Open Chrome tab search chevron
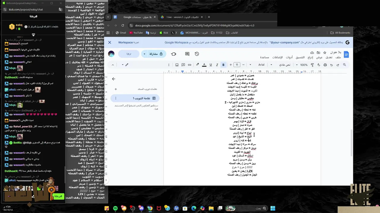Viewport: 380px width, 213px height. 108,17
